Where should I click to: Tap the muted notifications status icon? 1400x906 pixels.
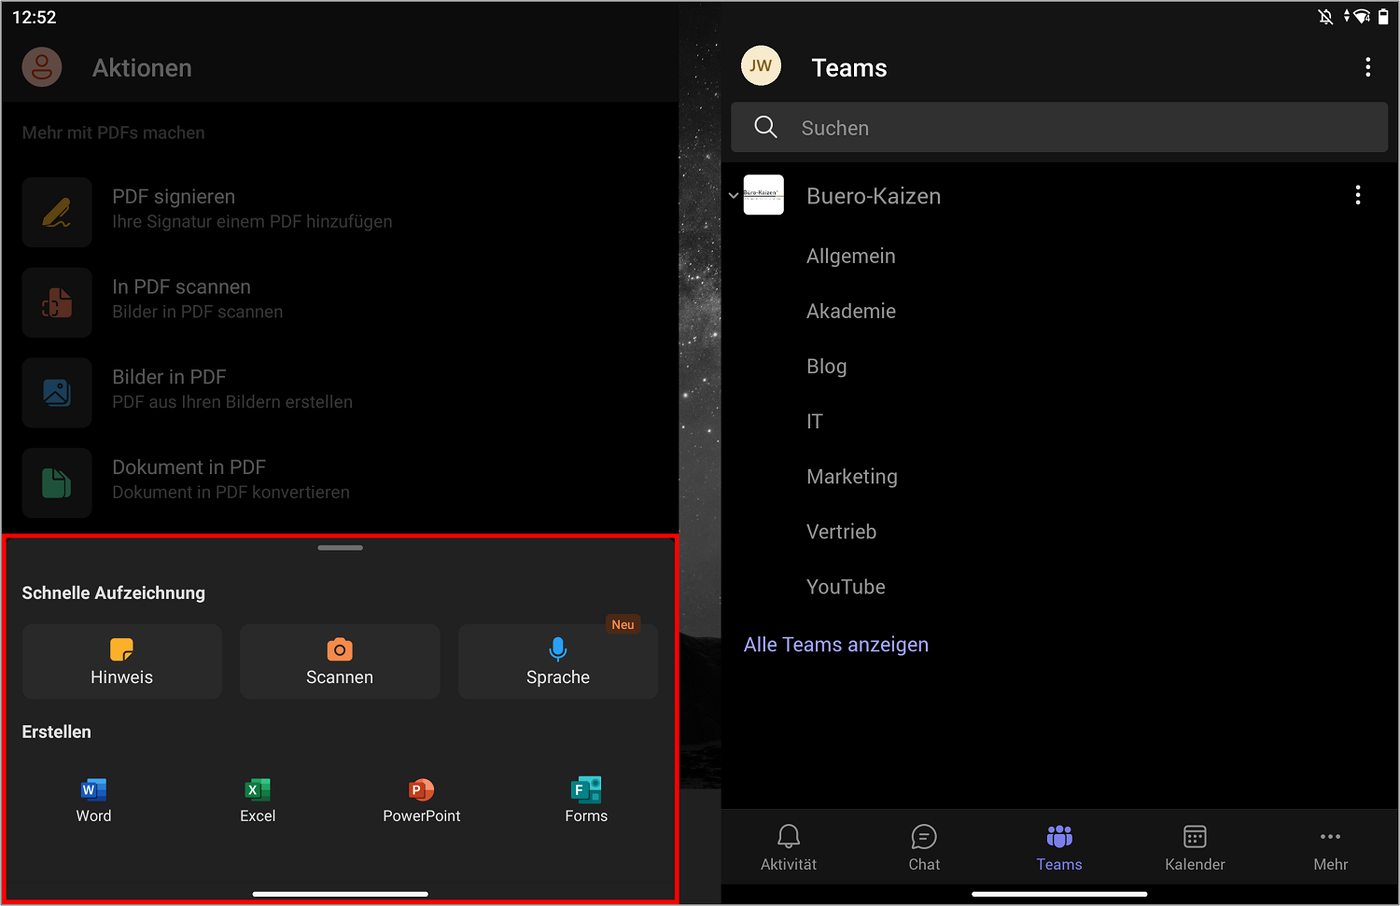(x=1325, y=17)
